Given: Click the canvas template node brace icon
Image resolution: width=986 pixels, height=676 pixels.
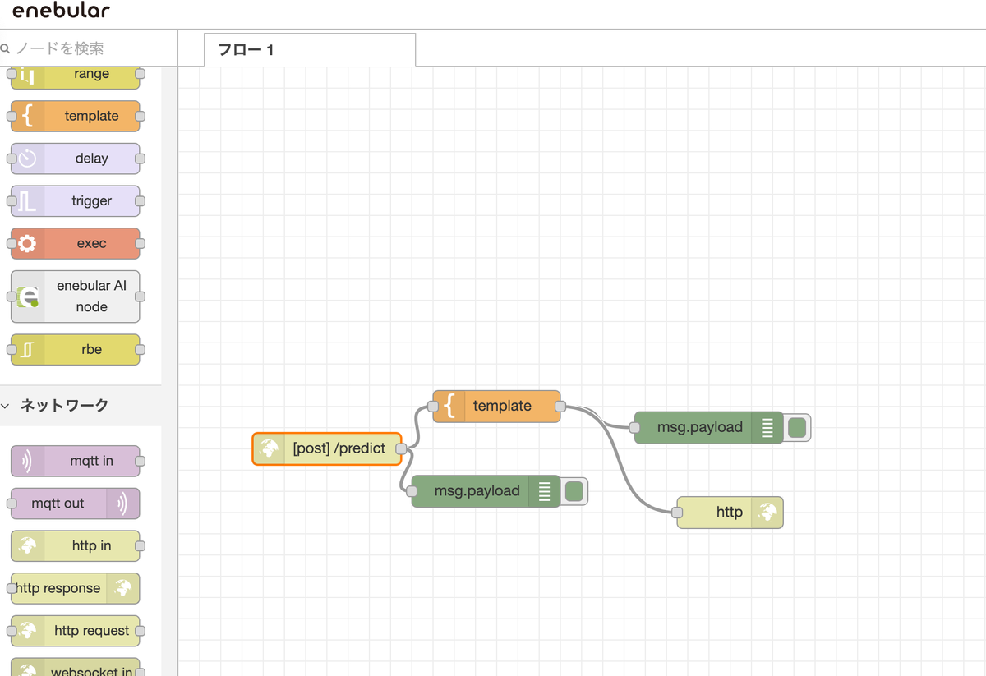Looking at the screenshot, I should point(449,406).
